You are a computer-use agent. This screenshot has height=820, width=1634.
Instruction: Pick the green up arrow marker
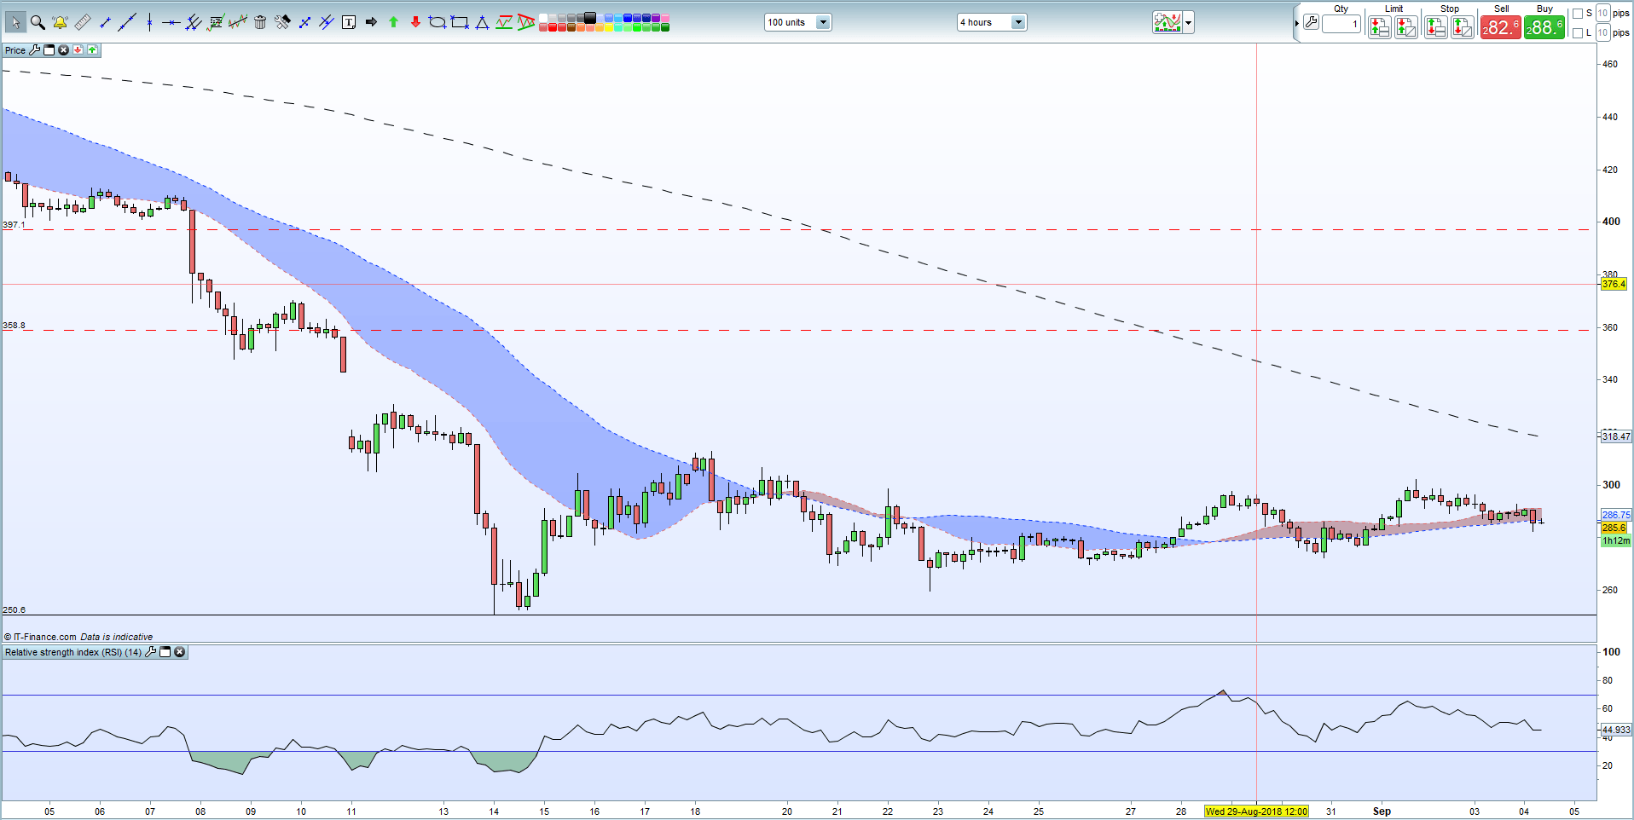coord(393,22)
